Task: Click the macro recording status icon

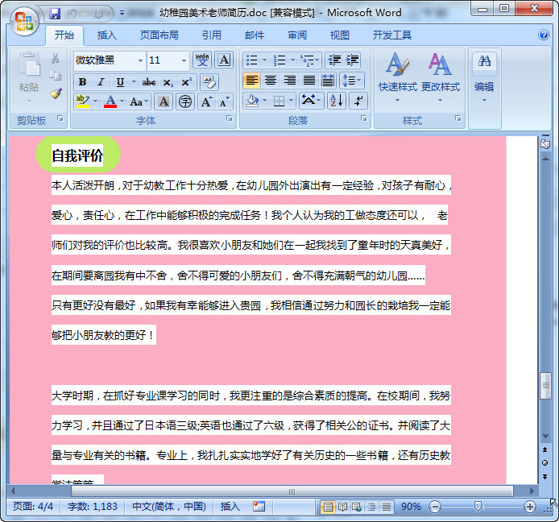Action: [x=259, y=507]
